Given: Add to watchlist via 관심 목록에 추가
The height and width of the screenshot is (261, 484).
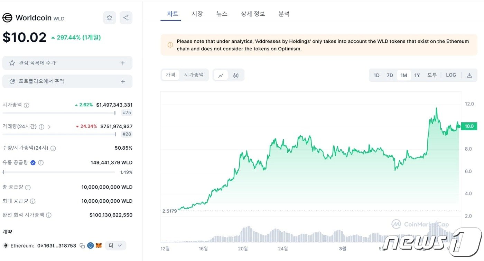Looking at the screenshot, I should 67,63.
